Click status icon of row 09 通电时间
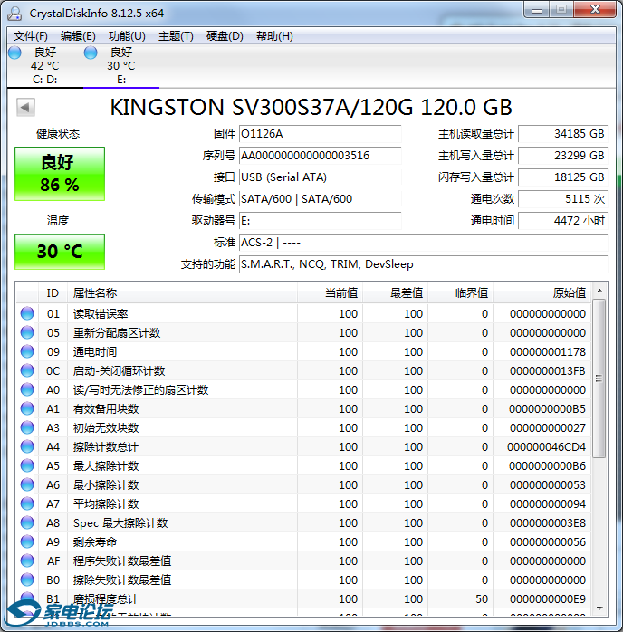 click(27, 351)
